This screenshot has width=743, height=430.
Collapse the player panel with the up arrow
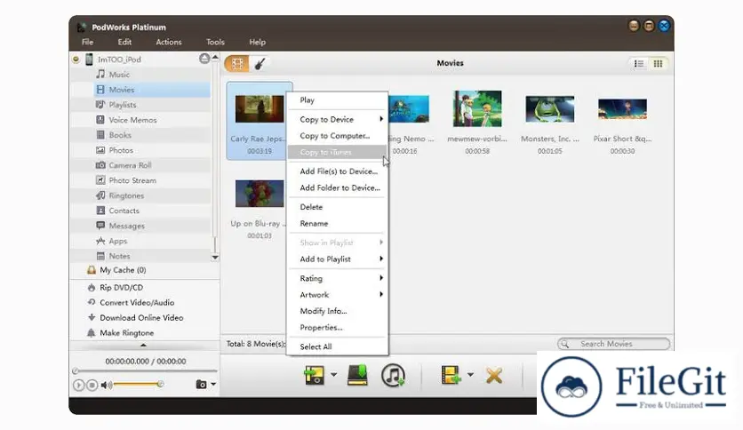click(143, 346)
